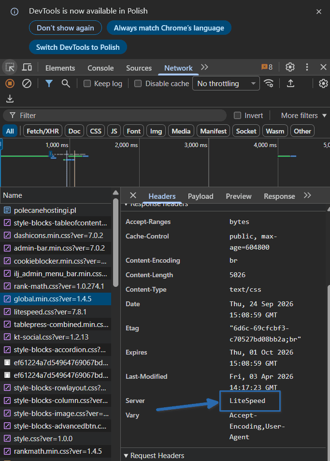Filter requests by Other type

coord(302,131)
